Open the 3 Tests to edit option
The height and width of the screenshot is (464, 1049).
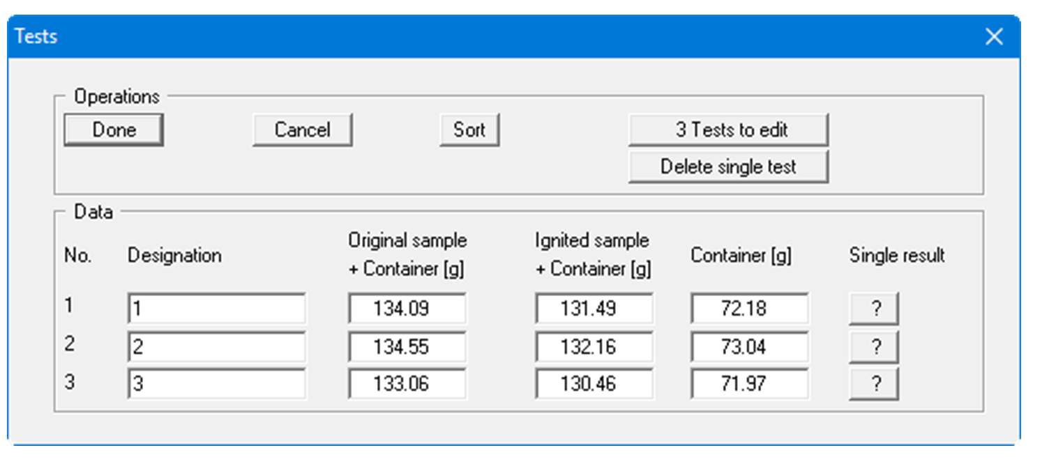728,130
